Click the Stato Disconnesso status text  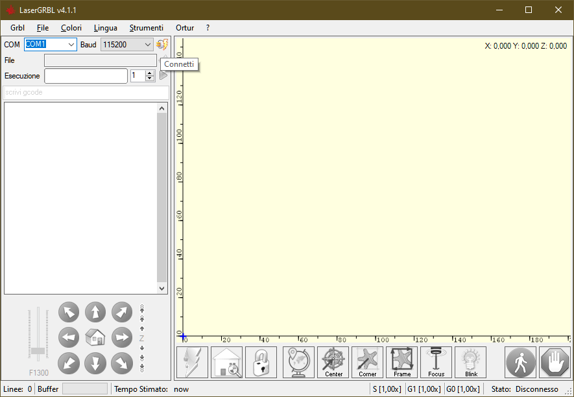(525, 389)
